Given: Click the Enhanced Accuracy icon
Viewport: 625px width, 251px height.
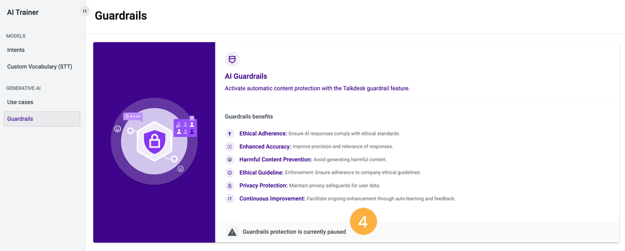Looking at the screenshot, I should pos(229,147).
